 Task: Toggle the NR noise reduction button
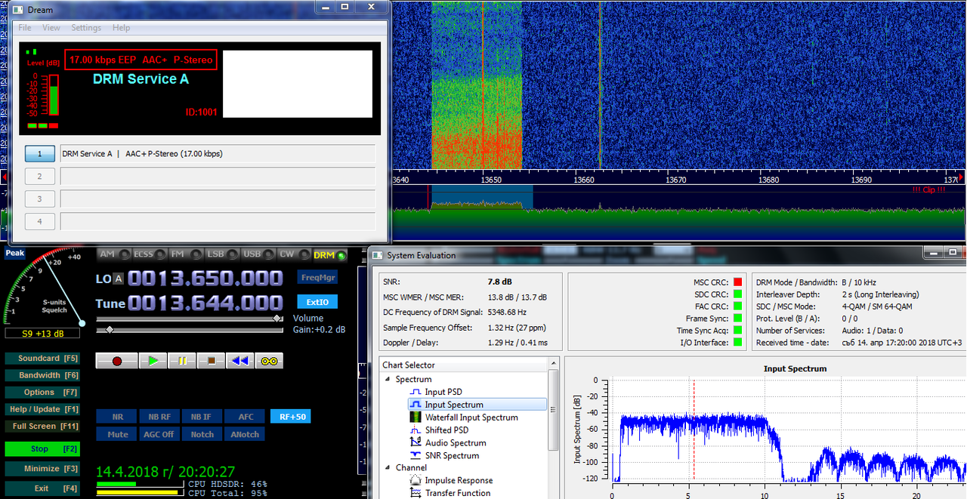tap(117, 417)
